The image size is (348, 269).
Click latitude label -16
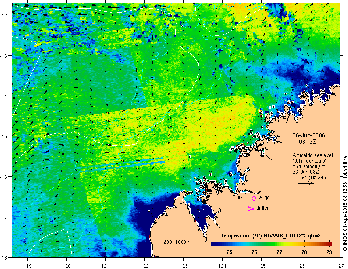[4, 177]
